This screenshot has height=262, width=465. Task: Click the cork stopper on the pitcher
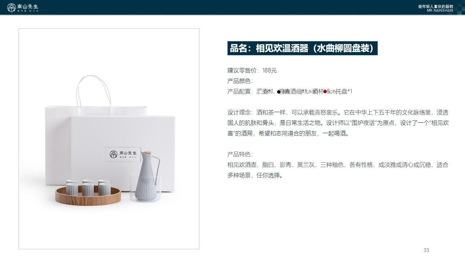[x=147, y=154]
